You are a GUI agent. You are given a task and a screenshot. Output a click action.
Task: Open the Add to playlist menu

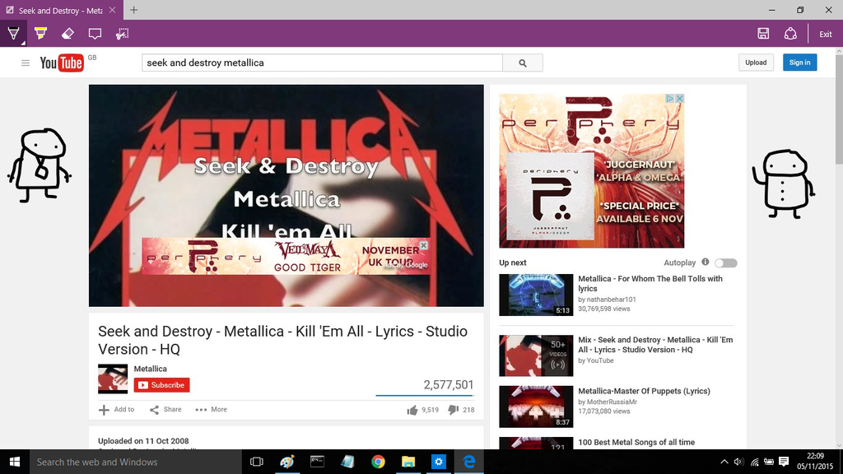(x=116, y=410)
